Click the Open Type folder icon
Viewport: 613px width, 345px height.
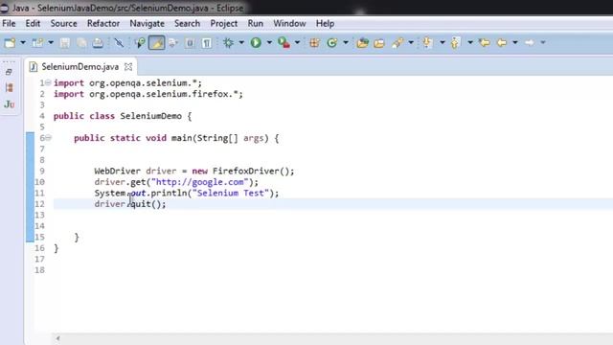(362, 42)
